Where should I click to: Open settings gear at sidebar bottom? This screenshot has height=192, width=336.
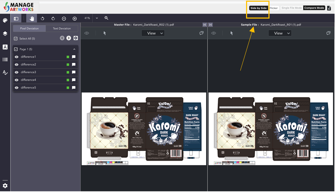(x=5, y=186)
